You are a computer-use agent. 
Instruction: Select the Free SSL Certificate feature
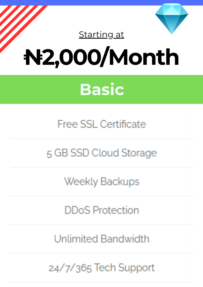[101, 124]
